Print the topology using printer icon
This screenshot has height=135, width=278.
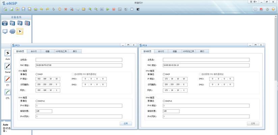tap(35, 9)
